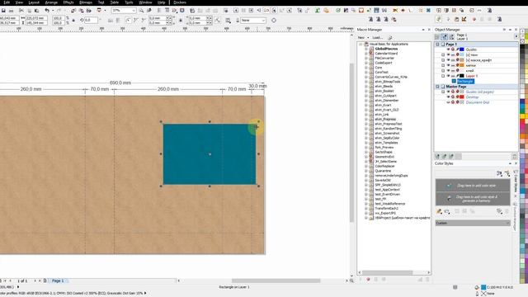This screenshot has height=297, width=528.
Task: Click the Cut scissors icon
Action: point(21,11)
